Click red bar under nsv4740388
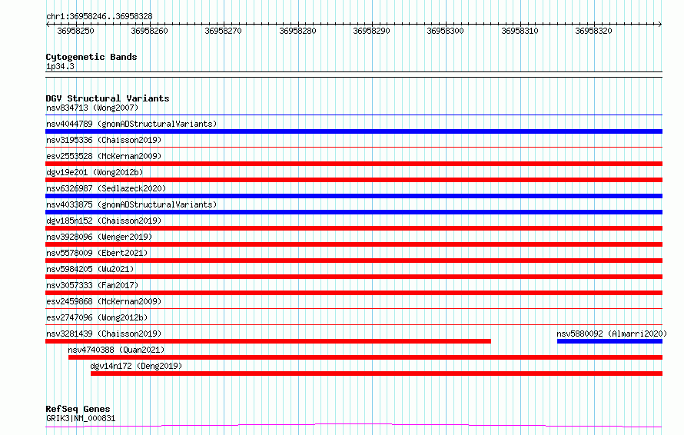 click(x=365, y=357)
